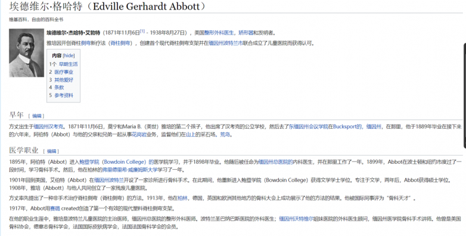Open the 脊柱侧弯 link in parentheses
Viewport: 466px width, 236px height.
(120, 43)
